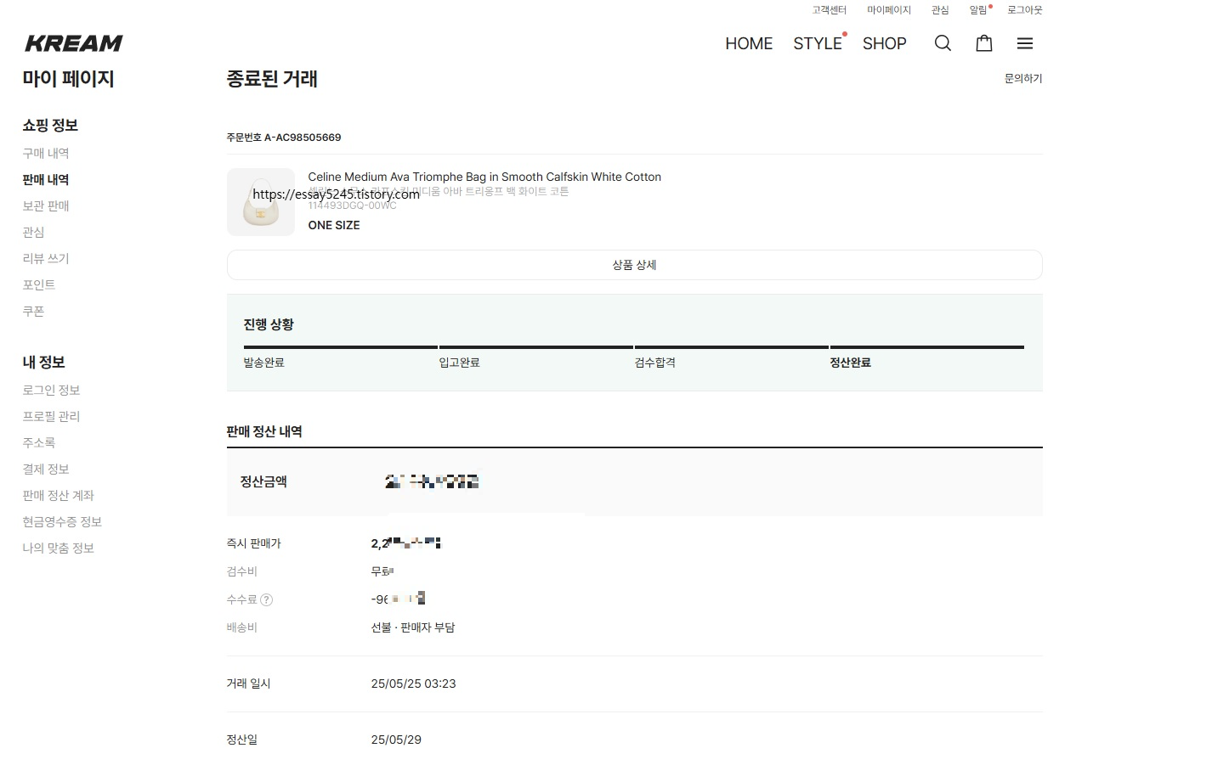The image size is (1229, 765).
Task: Select 구매 내역 in sidebar
Action: click(46, 153)
